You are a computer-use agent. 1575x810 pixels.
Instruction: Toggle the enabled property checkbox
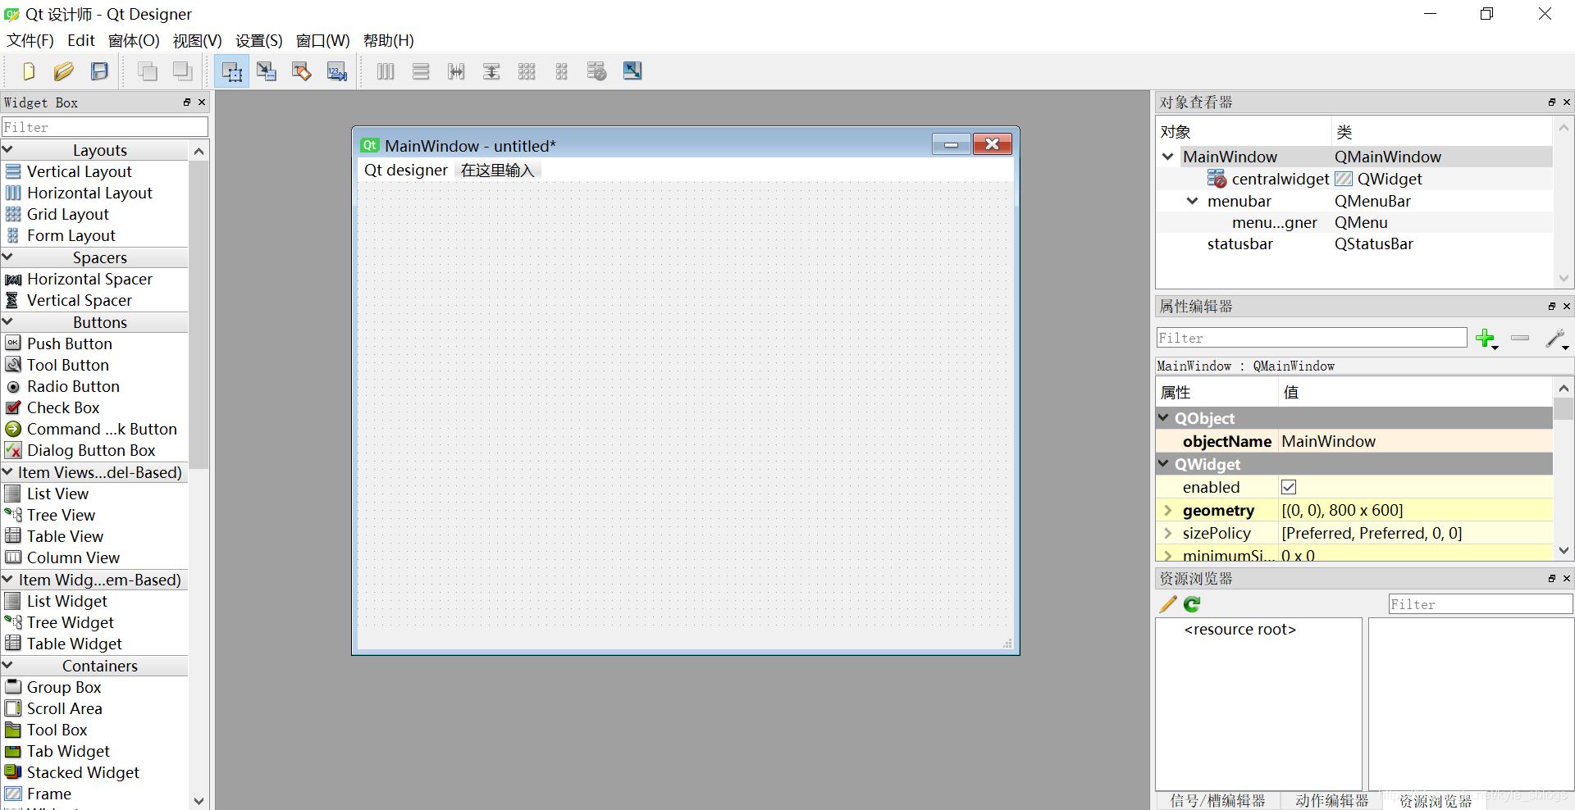tap(1289, 487)
